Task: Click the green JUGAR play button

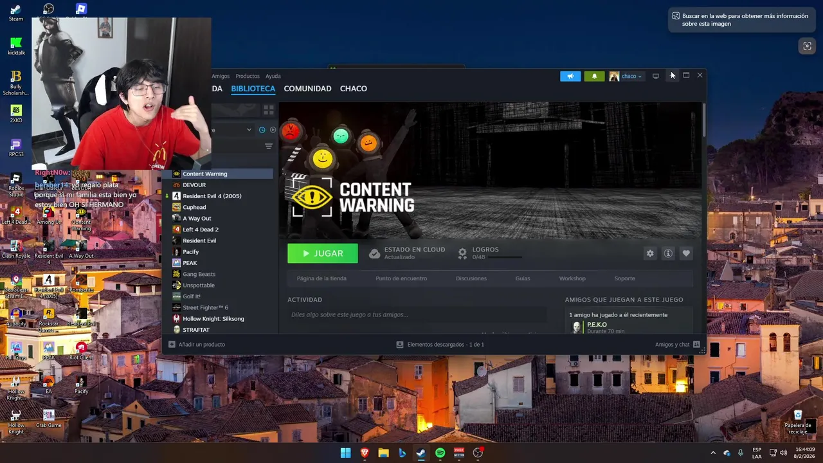Action: point(323,253)
